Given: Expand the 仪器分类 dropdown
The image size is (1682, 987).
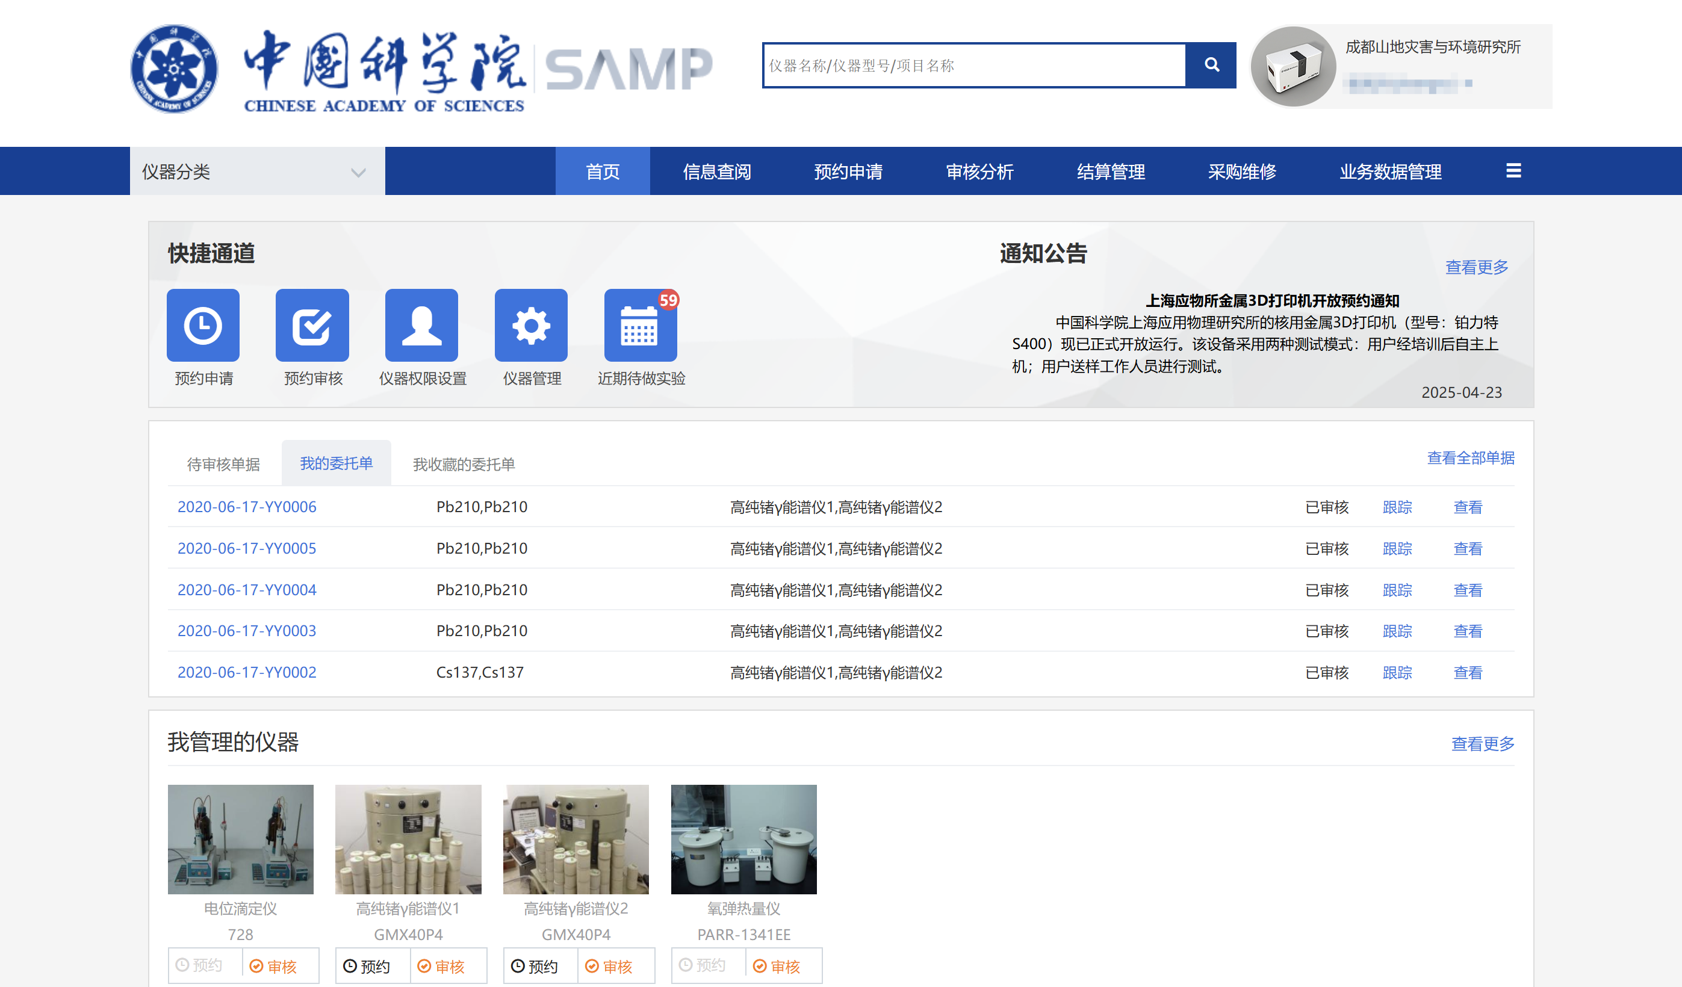Looking at the screenshot, I should pos(256,172).
